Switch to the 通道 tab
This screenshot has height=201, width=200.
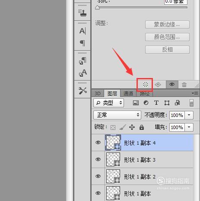pyautogui.click(x=128, y=94)
